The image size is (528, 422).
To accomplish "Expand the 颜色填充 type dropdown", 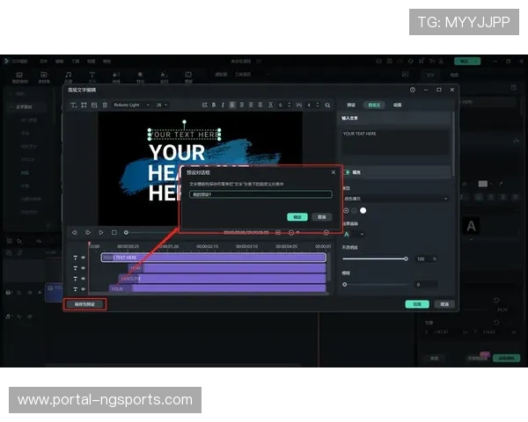I will (394, 199).
